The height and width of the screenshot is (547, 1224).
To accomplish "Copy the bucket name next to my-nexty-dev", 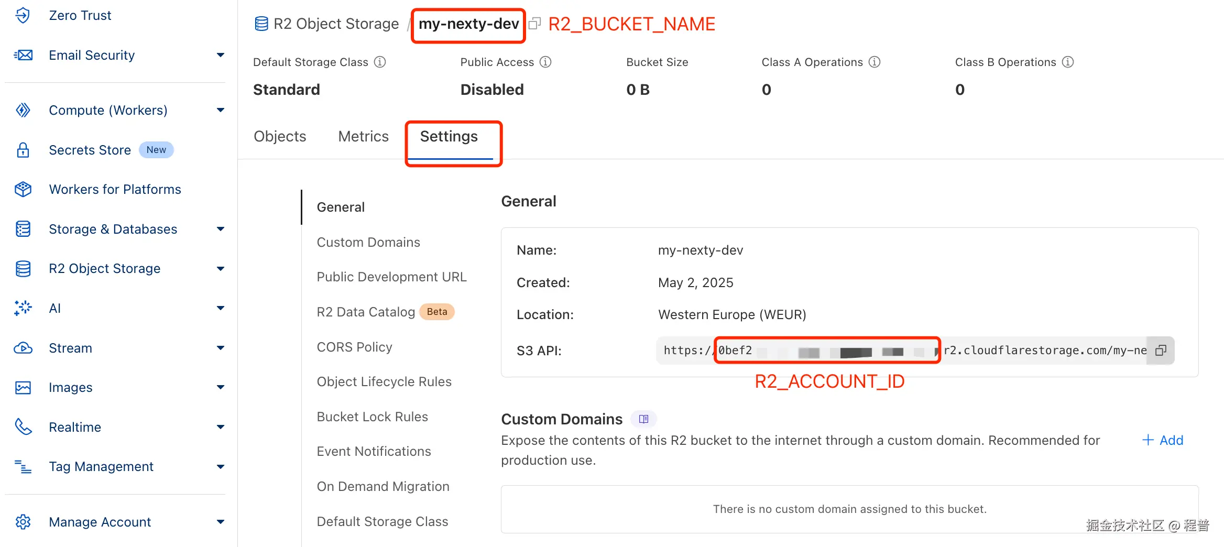I will click(534, 24).
